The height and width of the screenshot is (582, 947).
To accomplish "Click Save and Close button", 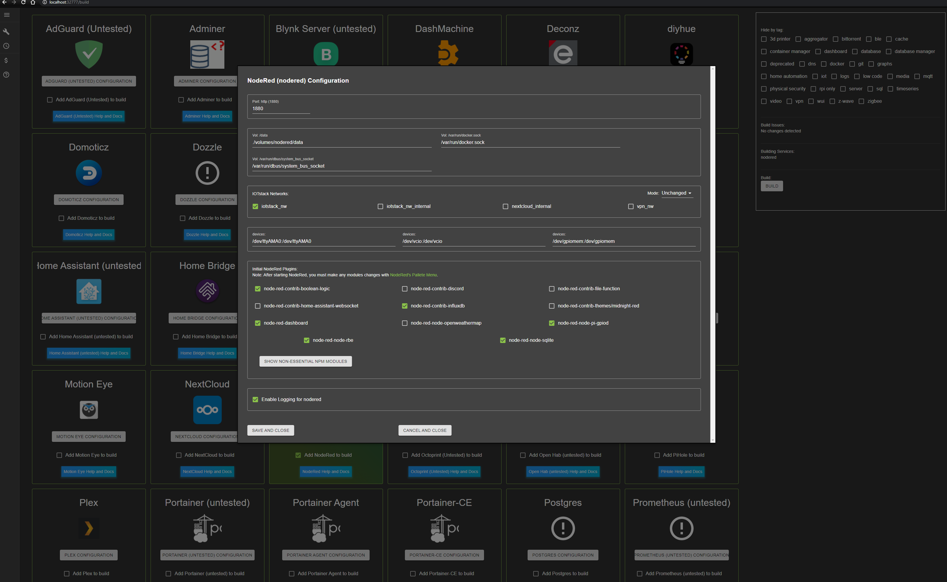I will coord(270,430).
